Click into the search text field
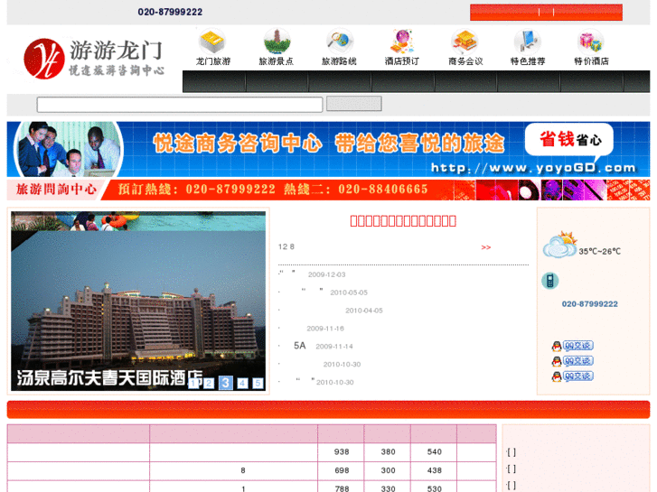The width and height of the screenshot is (657, 492). (x=180, y=105)
